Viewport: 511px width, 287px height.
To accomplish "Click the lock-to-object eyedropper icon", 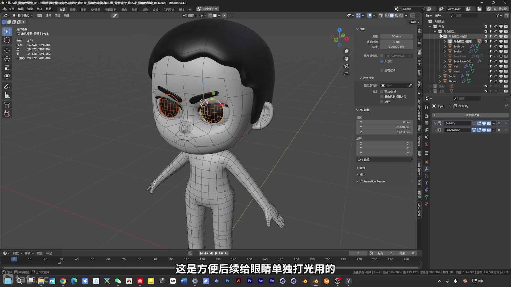I will tap(410, 85).
